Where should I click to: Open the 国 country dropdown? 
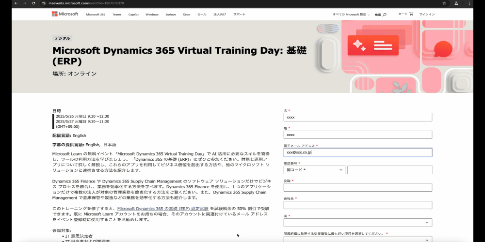[x=358, y=223]
